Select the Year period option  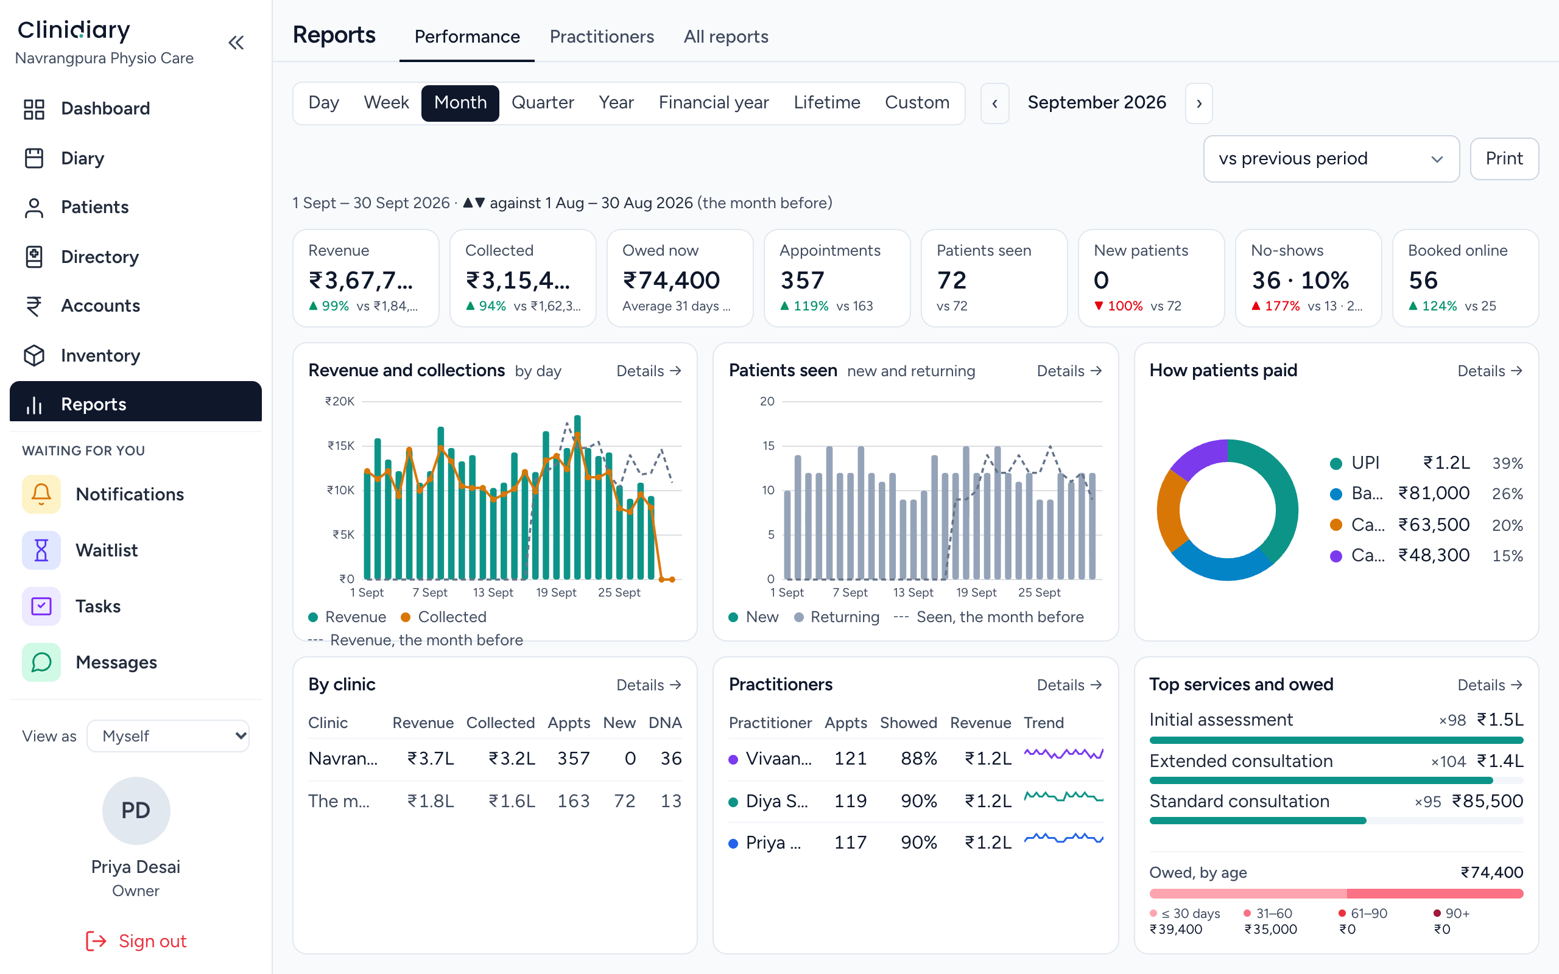click(x=616, y=103)
